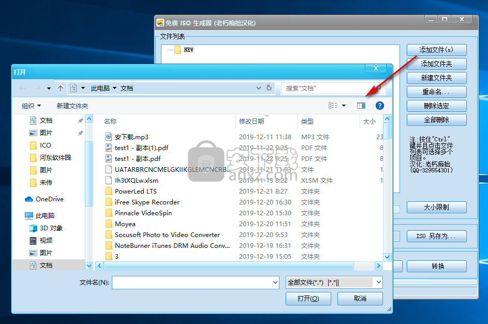Image resolution: width=488 pixels, height=324 pixels.
Task: Open recent locations dropdown arrow
Action: click(x=49, y=89)
